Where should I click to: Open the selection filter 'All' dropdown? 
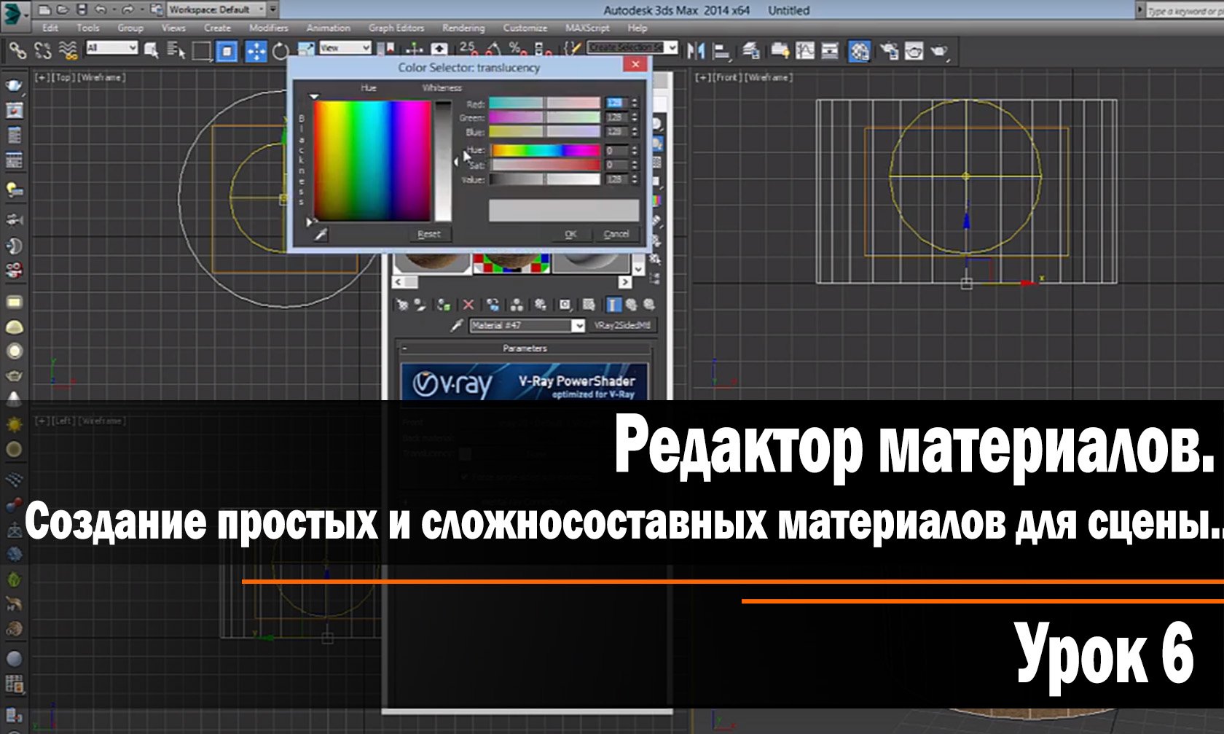[111, 48]
